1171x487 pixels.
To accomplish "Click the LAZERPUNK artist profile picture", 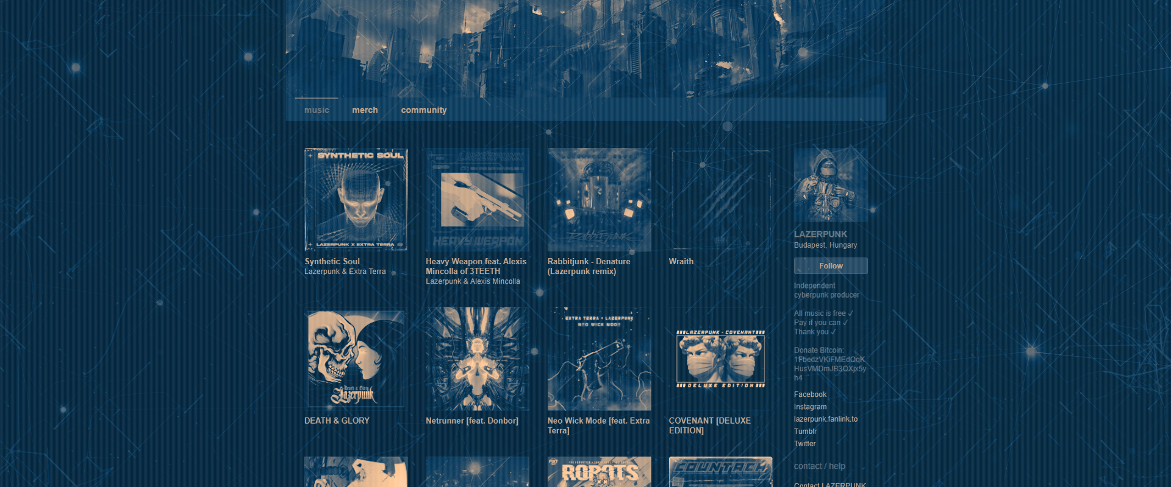I will pyautogui.click(x=830, y=185).
